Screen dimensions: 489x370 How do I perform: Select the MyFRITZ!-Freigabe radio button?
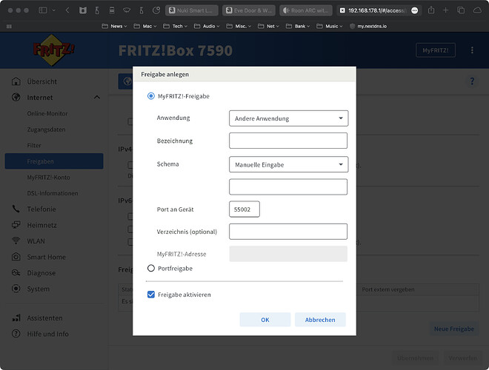coord(151,96)
